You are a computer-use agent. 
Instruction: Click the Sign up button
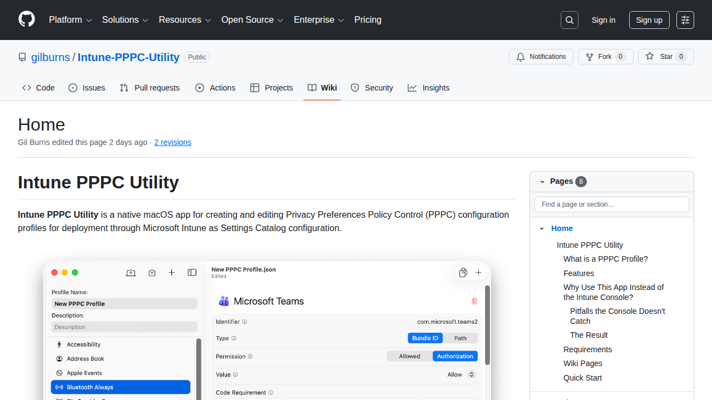point(649,20)
